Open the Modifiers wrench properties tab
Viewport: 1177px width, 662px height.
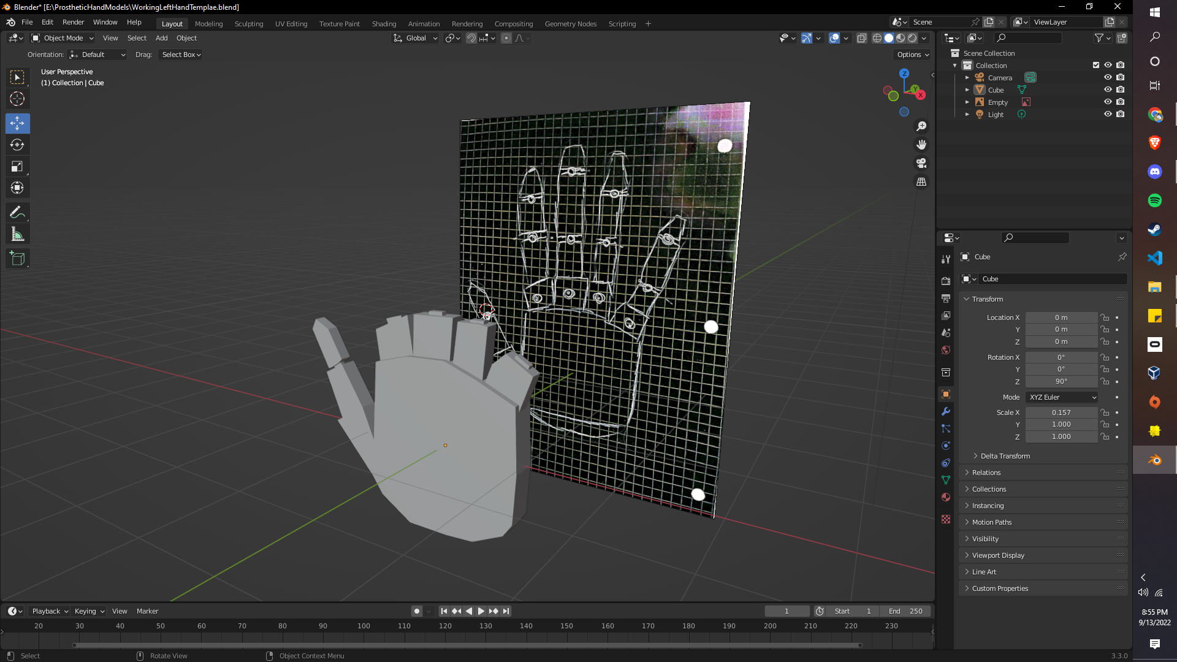click(x=946, y=411)
